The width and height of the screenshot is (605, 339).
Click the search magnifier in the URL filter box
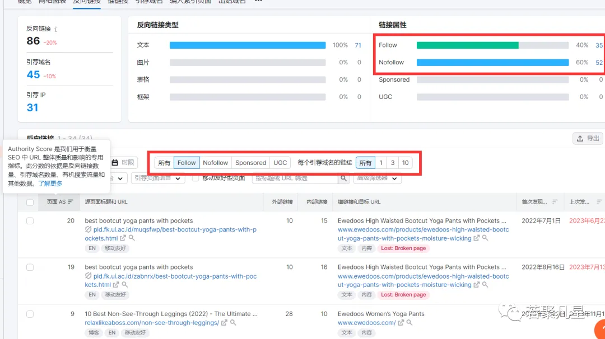343,178
